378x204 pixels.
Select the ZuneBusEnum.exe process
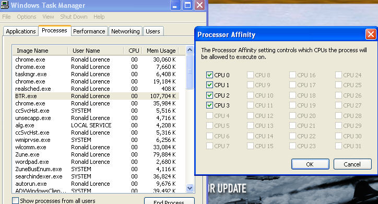[x=39, y=169]
